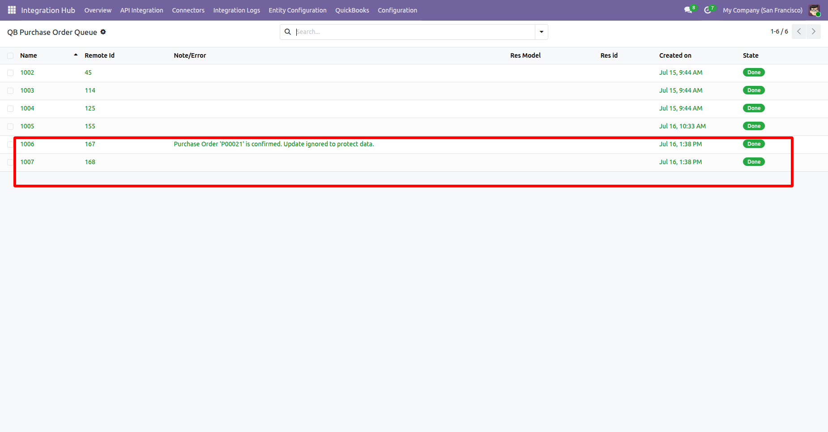Open the apps grid menu icon

(12, 10)
